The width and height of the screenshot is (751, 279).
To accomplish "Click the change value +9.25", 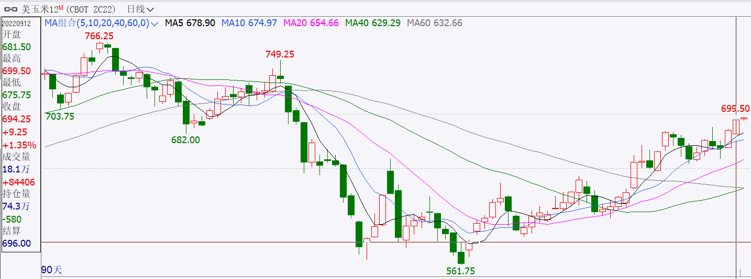I will click(15, 132).
